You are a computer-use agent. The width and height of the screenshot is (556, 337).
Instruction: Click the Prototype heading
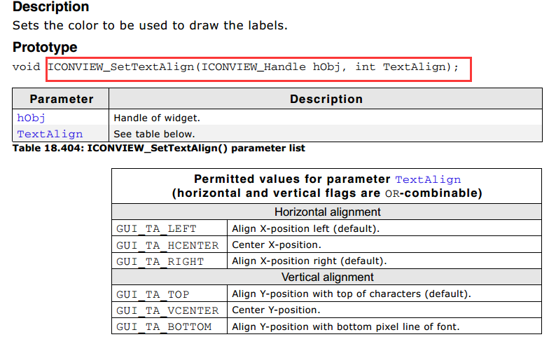[x=45, y=48]
